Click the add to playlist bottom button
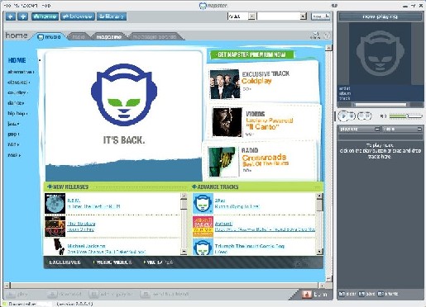The width and height of the screenshot is (426, 307). (111, 295)
